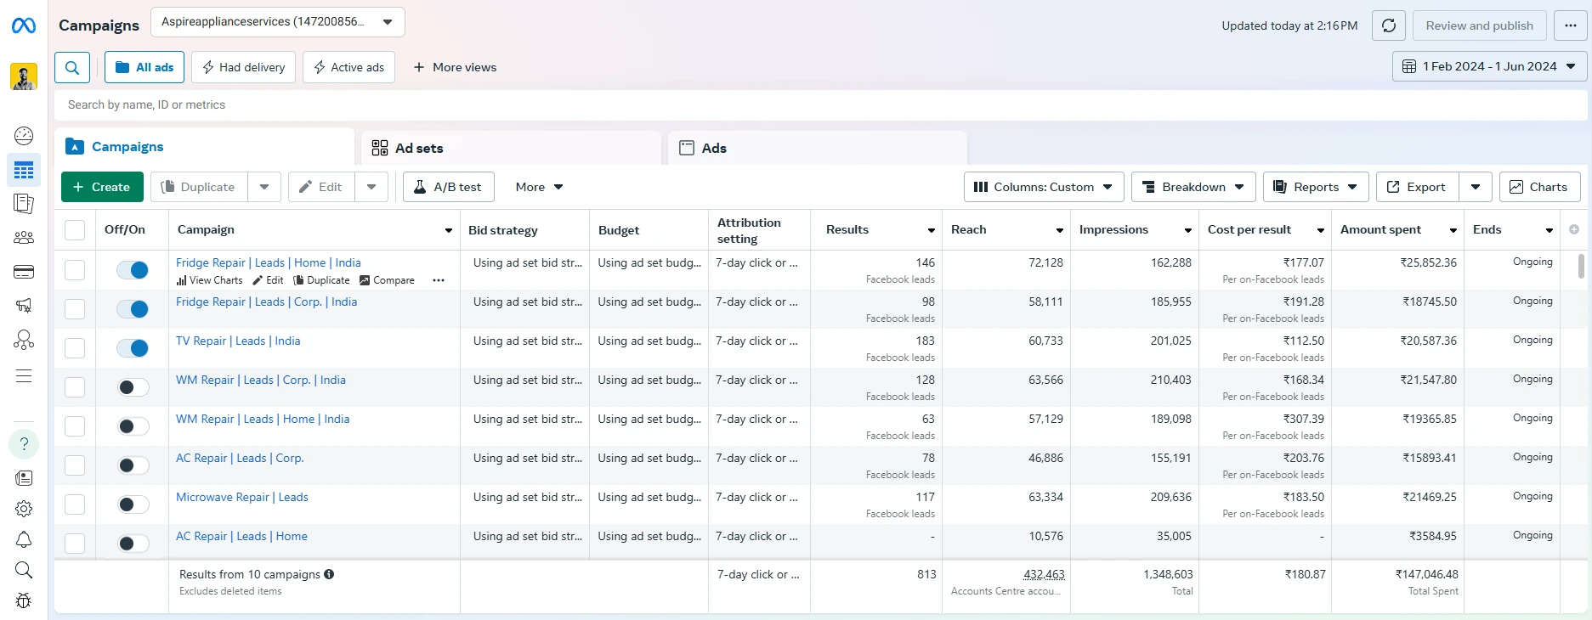Expand the Breakdown dropdown
Viewport: 1592px width, 620px height.
coord(1193,187)
